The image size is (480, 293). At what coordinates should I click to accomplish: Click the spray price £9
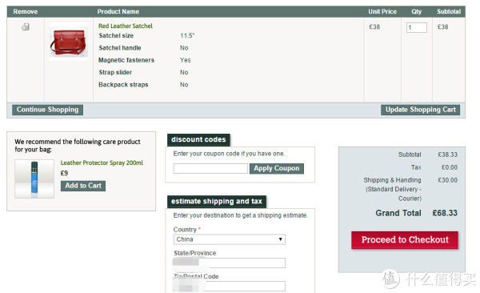[64, 173]
